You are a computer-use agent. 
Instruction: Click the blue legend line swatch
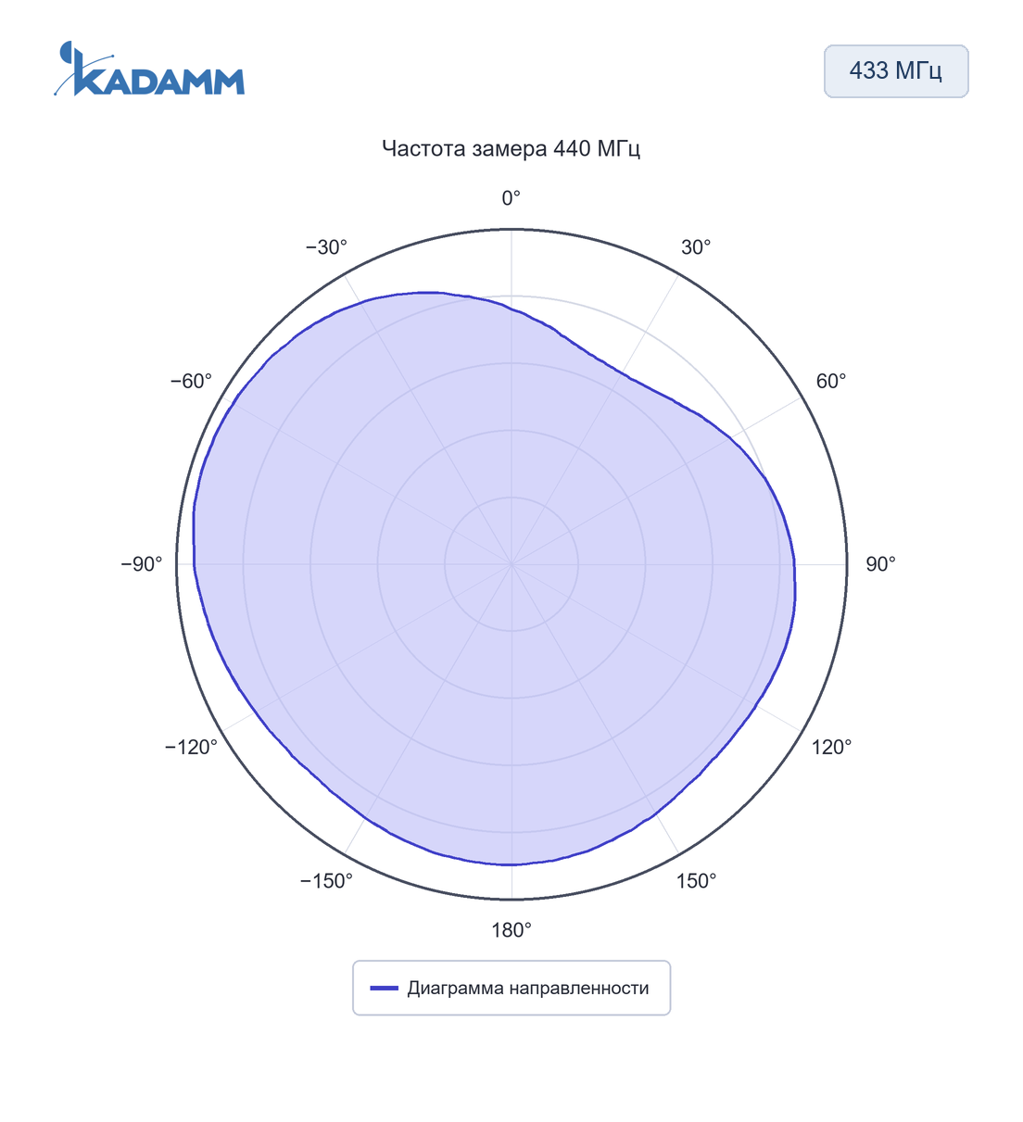[x=385, y=989]
